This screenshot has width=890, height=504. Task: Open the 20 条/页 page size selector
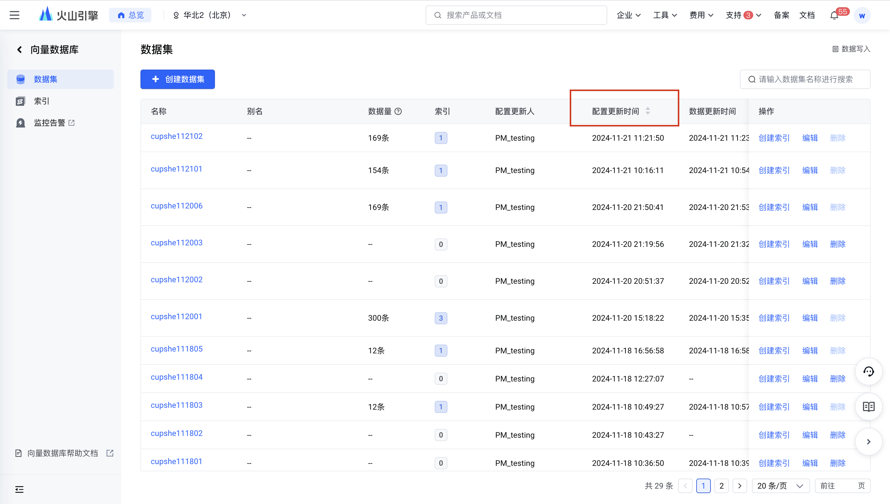click(x=780, y=486)
